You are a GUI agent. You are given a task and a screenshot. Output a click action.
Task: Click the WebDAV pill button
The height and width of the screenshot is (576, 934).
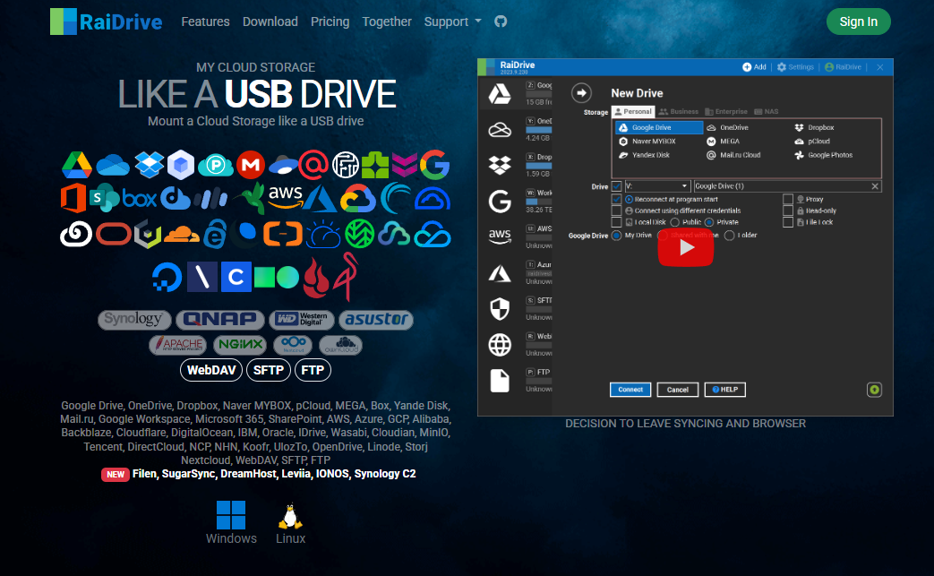pos(210,369)
